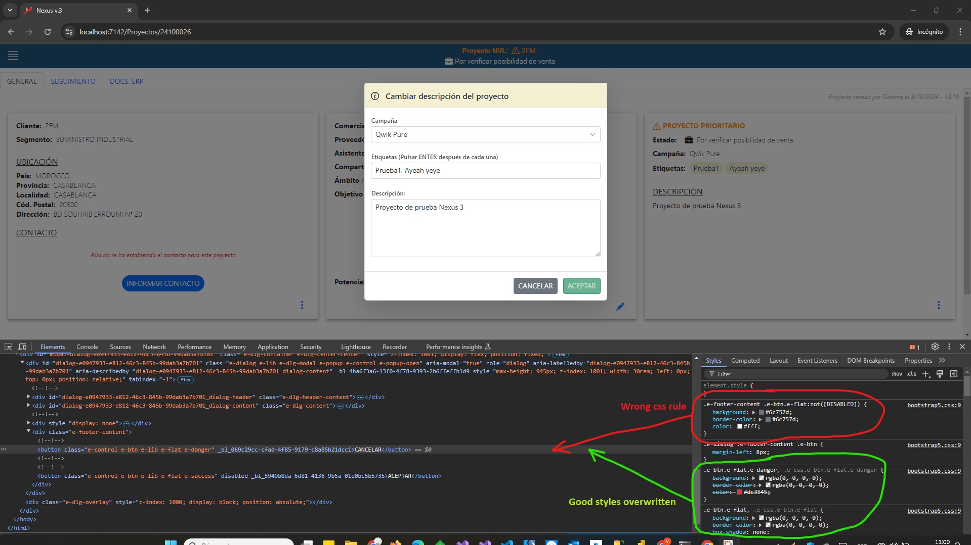Screen dimensions: 971x545
Task: Collapse the e-footer-content div node
Action: click(x=28, y=431)
